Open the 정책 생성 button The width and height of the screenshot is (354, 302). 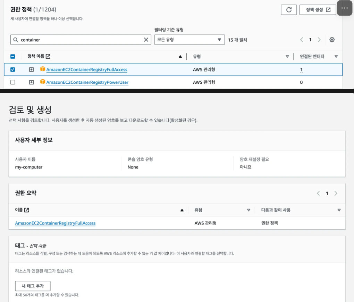pyautogui.click(x=318, y=10)
